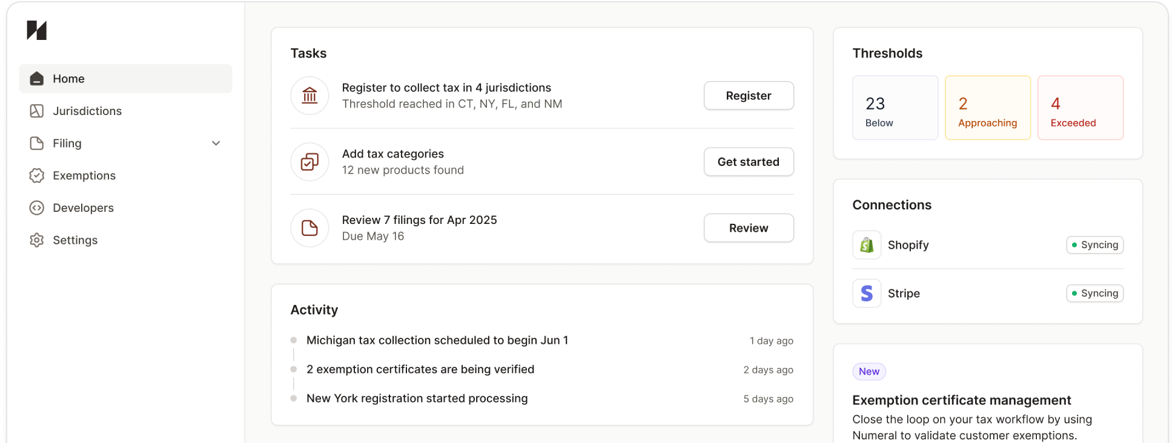Click the bank building icon beside Register task

tap(309, 96)
